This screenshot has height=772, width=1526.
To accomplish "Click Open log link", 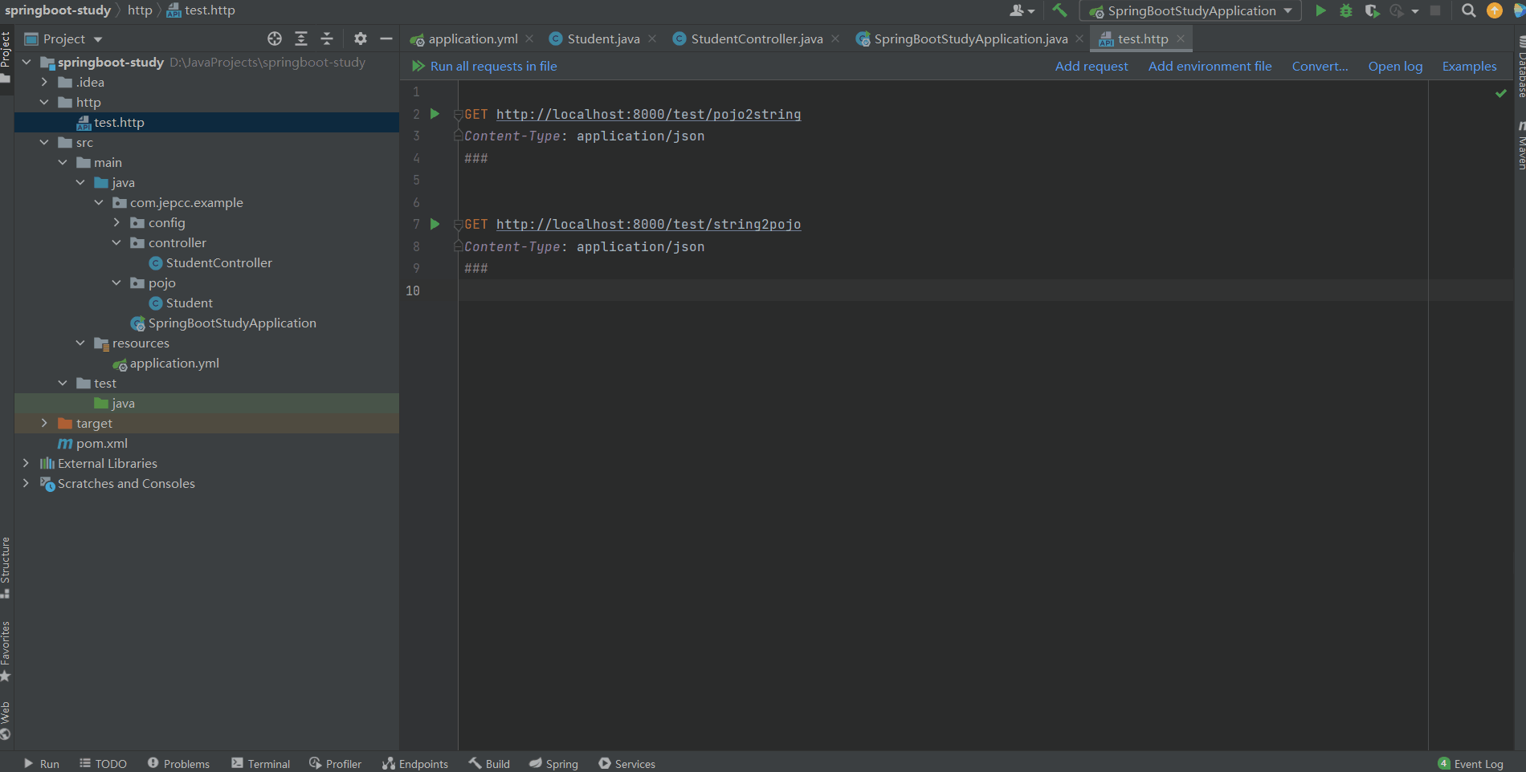I will (1395, 66).
